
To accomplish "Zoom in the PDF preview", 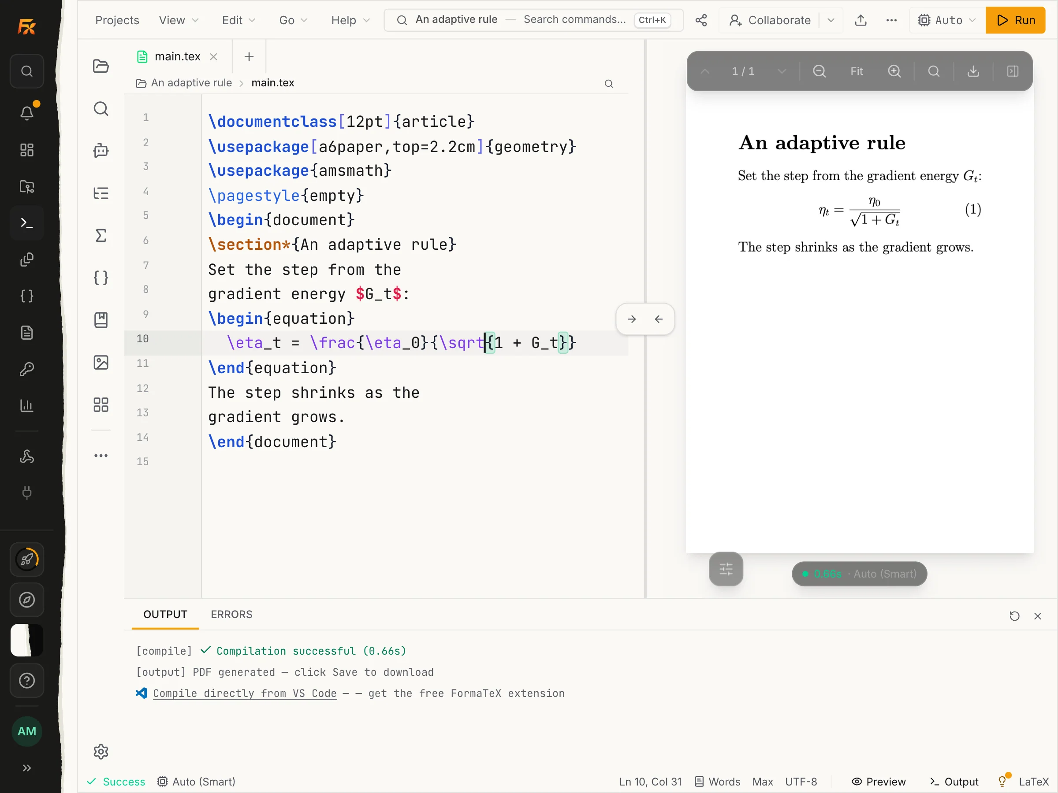I will pyautogui.click(x=894, y=71).
